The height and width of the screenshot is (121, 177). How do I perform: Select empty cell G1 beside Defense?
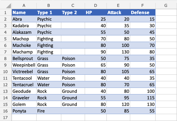coord(166,12)
